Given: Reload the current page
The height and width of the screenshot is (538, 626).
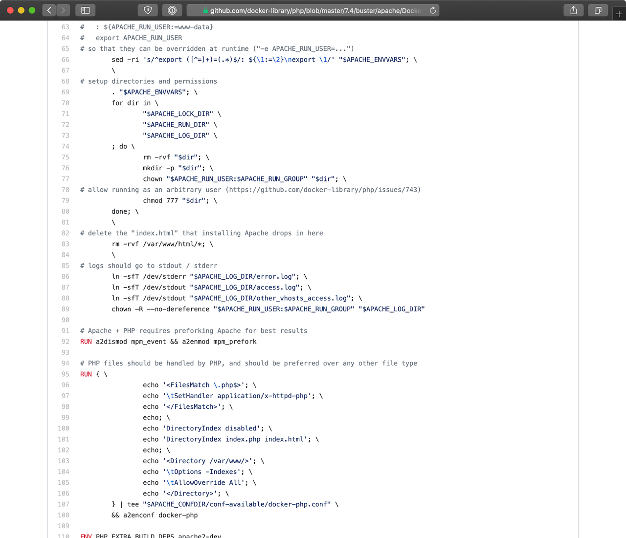Looking at the screenshot, I should [x=433, y=10].
